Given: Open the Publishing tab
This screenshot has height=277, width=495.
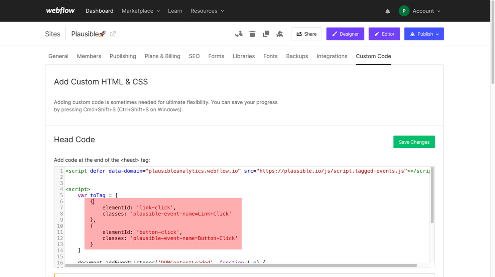Looking at the screenshot, I should [x=123, y=56].
